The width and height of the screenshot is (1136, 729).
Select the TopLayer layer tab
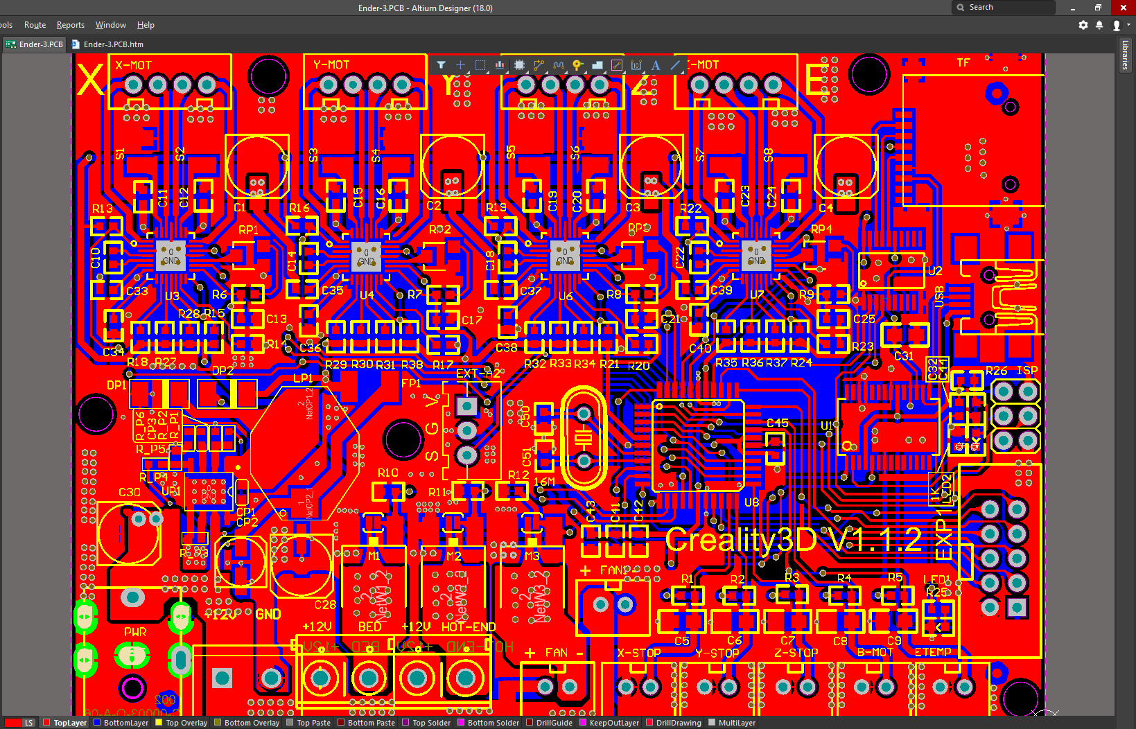click(64, 723)
